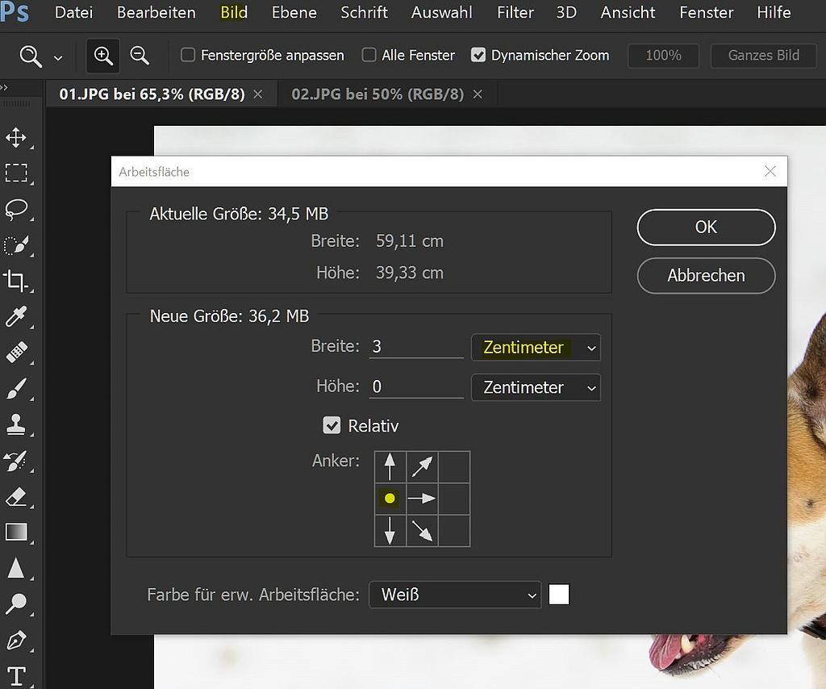
Task: Click the Höhe input field
Action: pyautogui.click(x=416, y=386)
